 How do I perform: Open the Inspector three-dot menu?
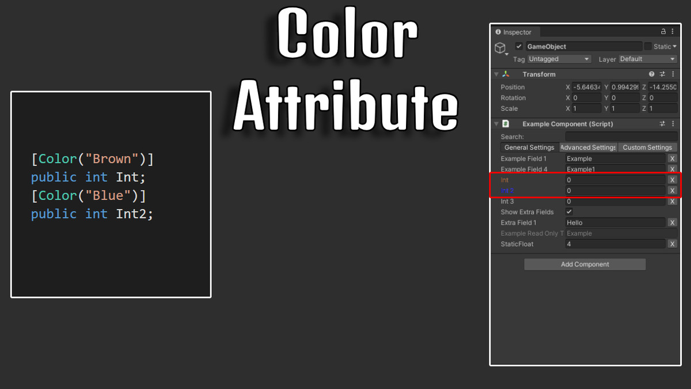coord(673,32)
